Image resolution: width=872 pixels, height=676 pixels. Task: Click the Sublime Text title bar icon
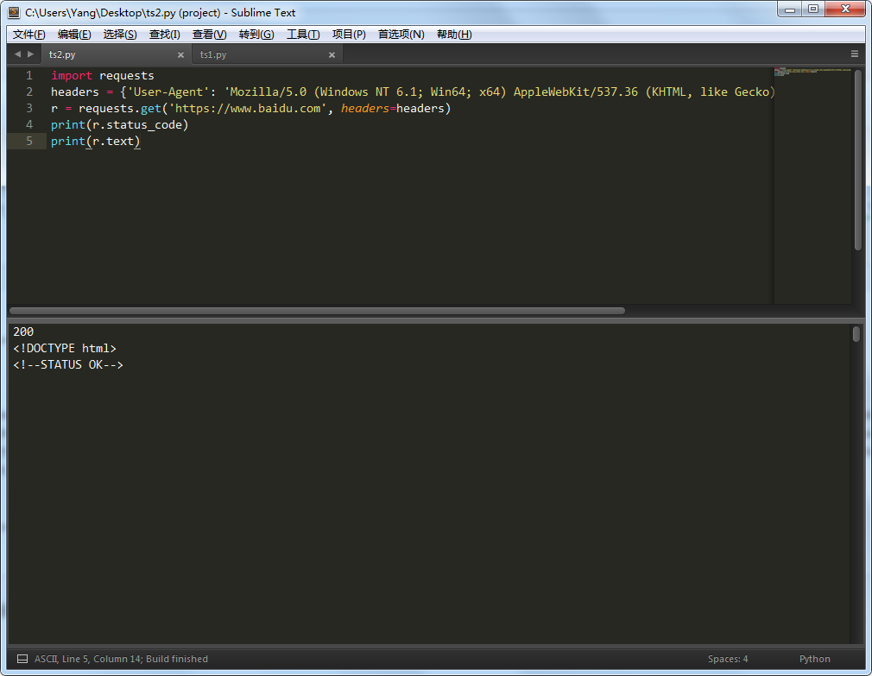click(x=14, y=13)
